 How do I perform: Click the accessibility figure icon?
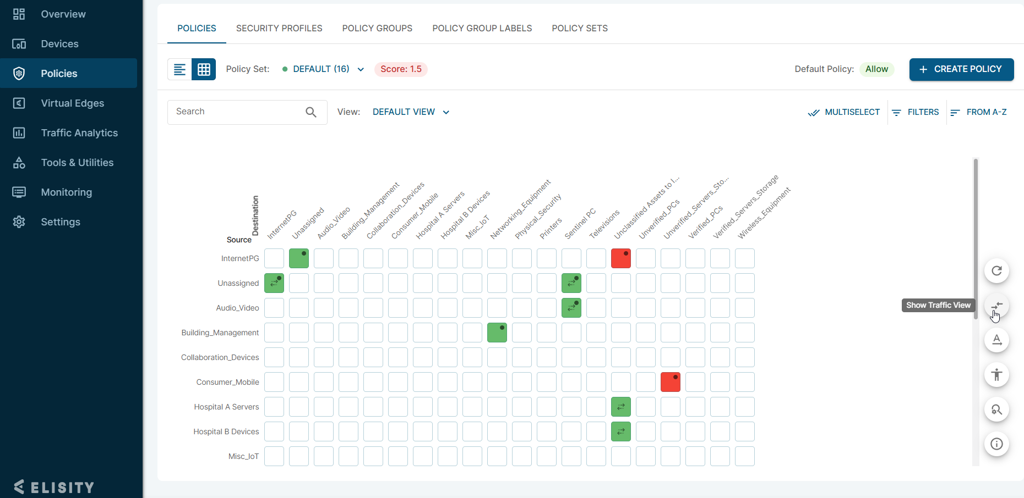click(x=996, y=375)
